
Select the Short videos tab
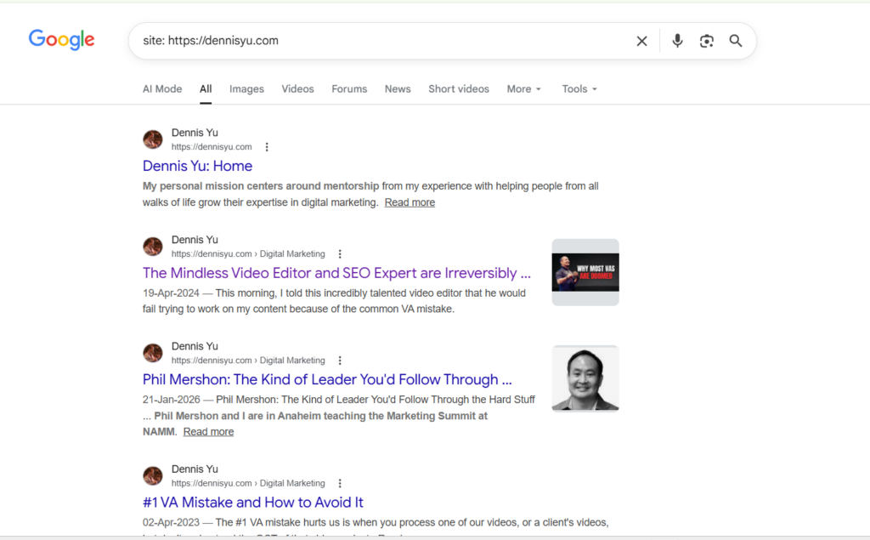pos(459,89)
